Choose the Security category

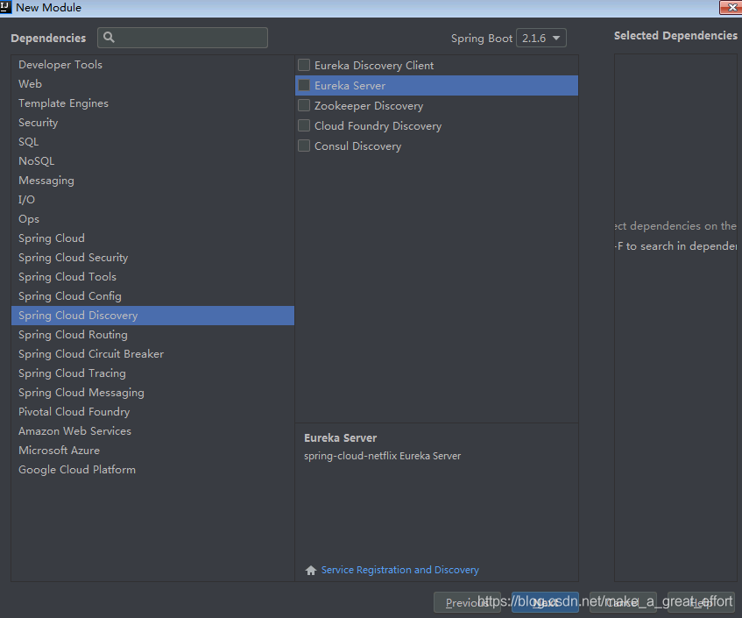pyautogui.click(x=152, y=123)
